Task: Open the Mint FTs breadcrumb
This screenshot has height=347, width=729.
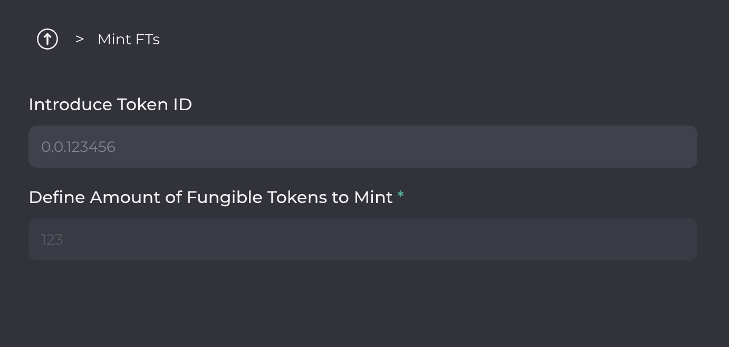Action: (128, 40)
